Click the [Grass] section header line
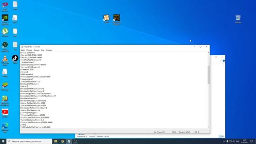The image size is (256, 144). point(24,72)
